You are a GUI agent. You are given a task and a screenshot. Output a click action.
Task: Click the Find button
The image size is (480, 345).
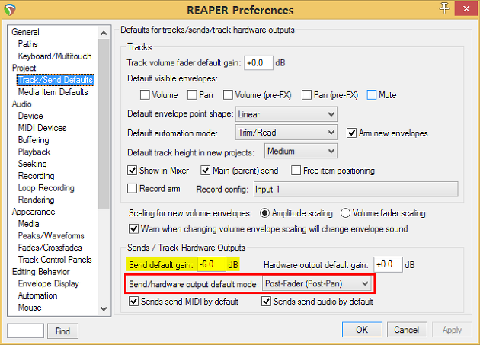[x=62, y=331]
